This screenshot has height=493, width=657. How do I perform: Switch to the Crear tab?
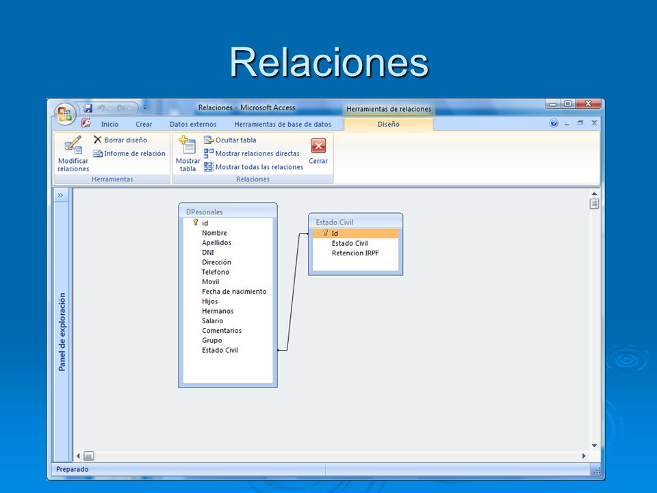coord(144,124)
